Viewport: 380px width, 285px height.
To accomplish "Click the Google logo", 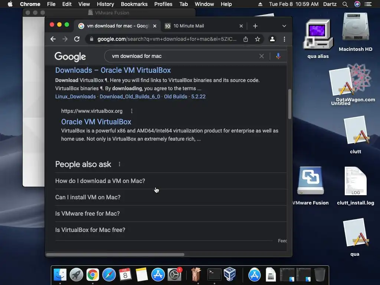I will point(70,57).
